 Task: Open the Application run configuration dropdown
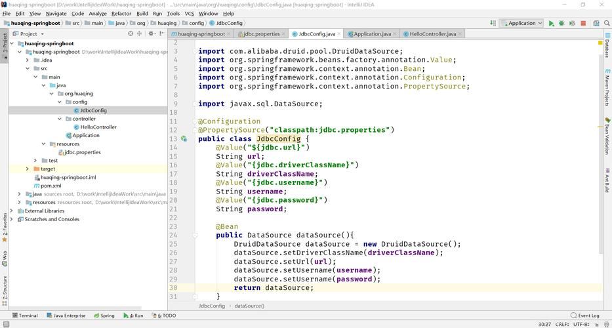(x=521, y=23)
